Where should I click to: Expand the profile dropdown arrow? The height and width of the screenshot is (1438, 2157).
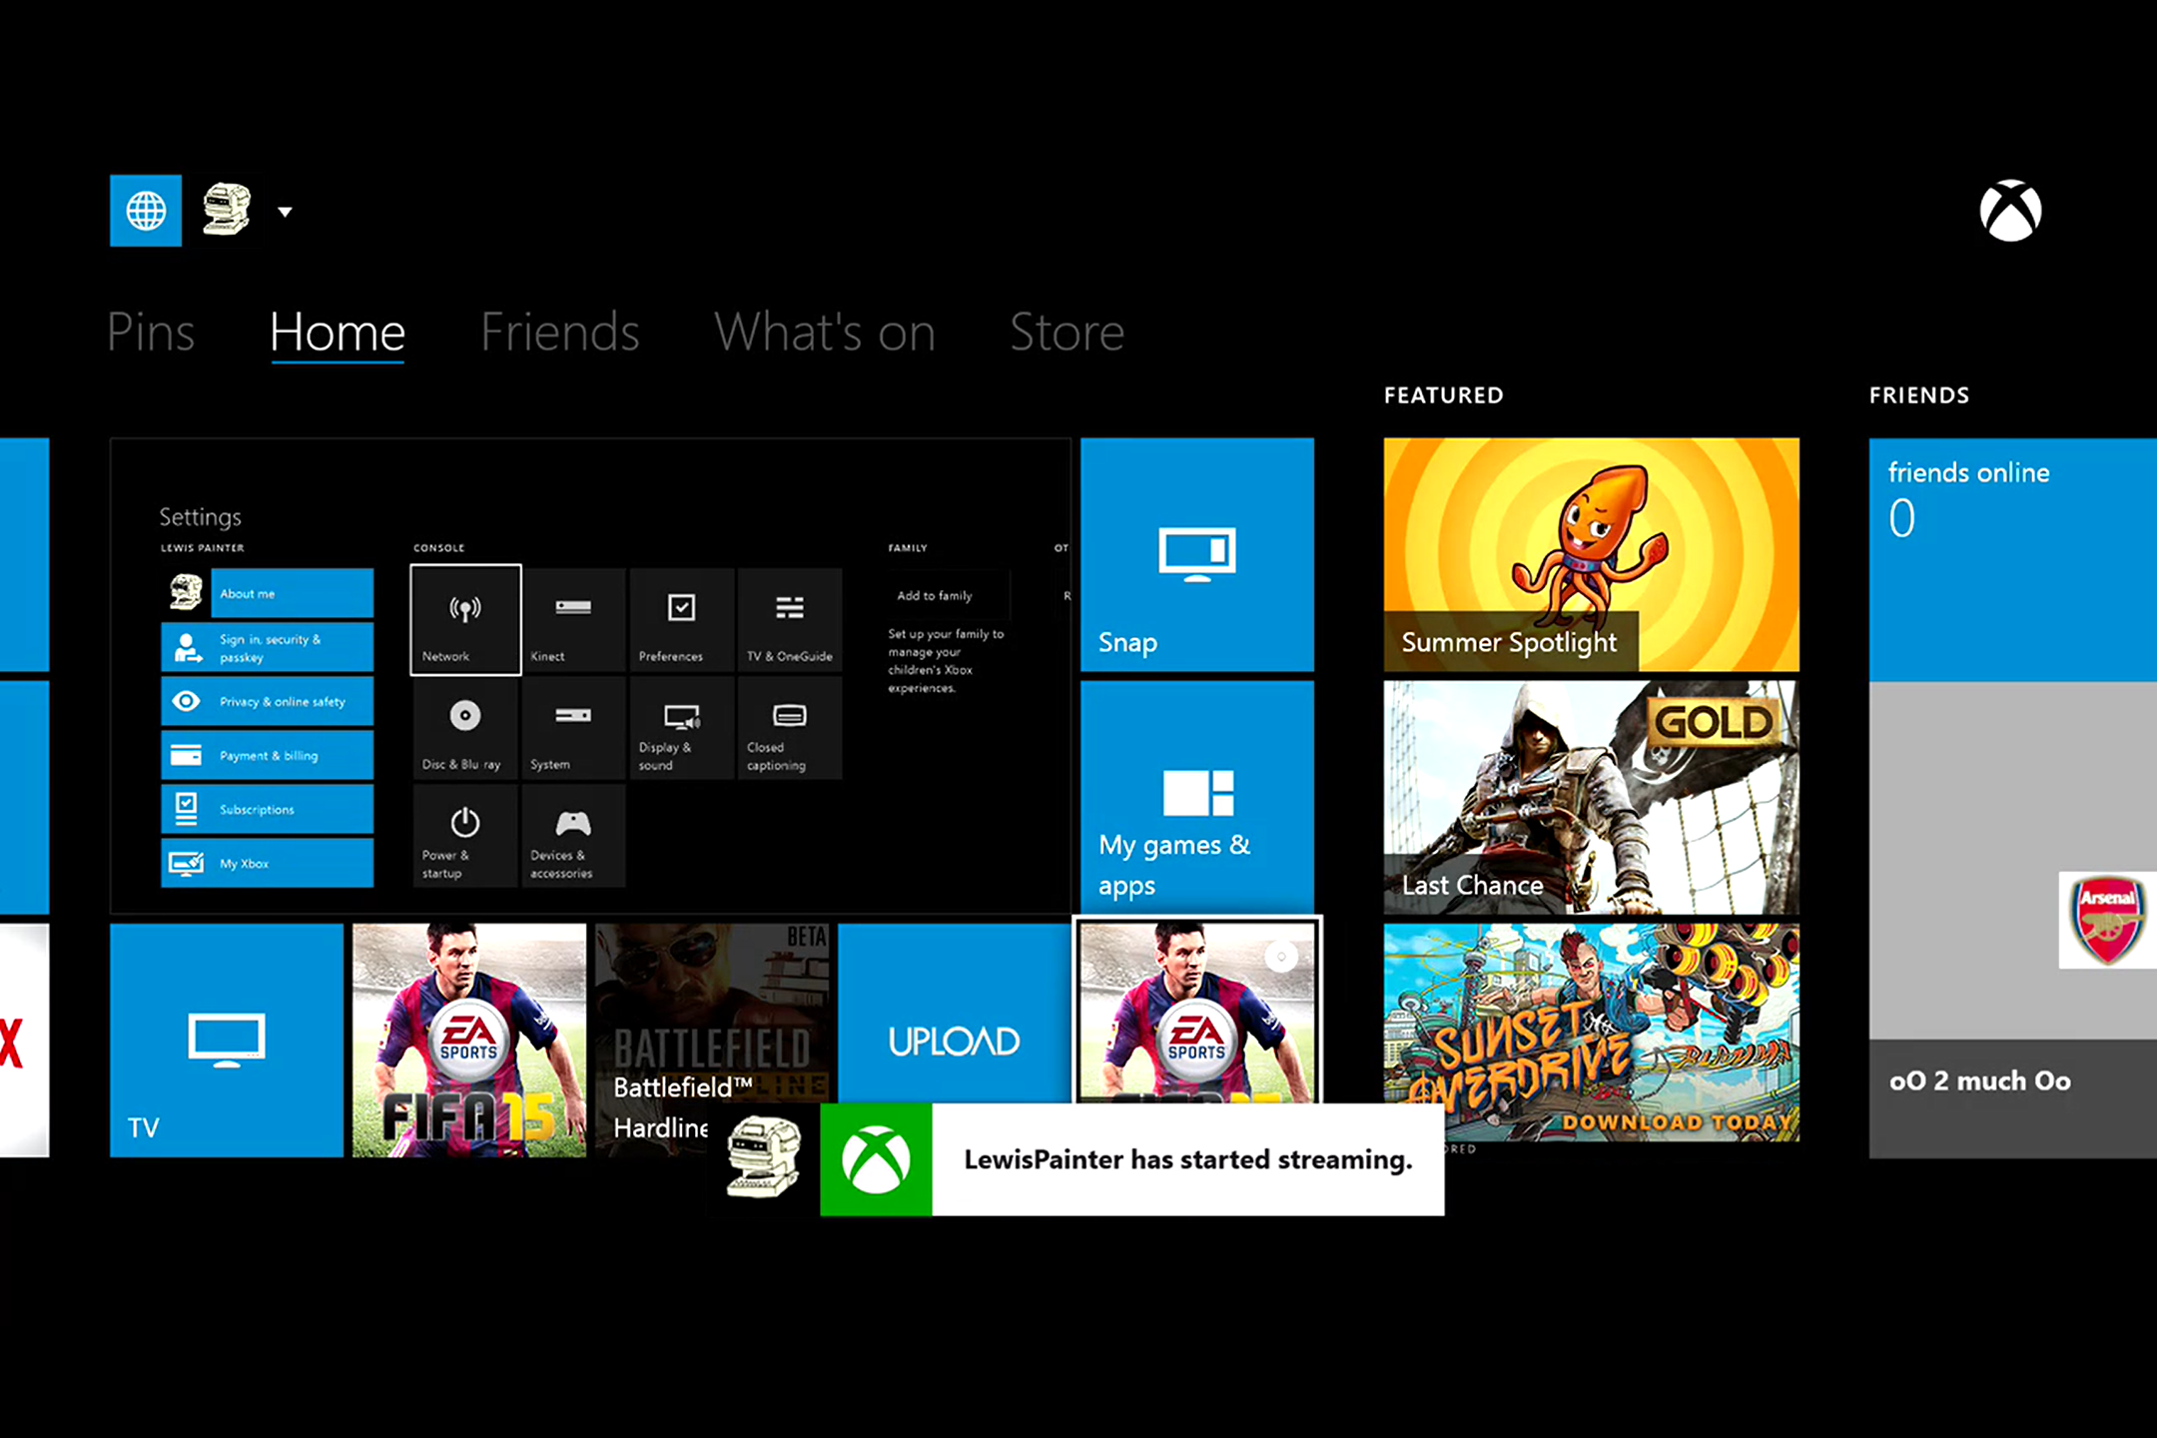tap(285, 212)
